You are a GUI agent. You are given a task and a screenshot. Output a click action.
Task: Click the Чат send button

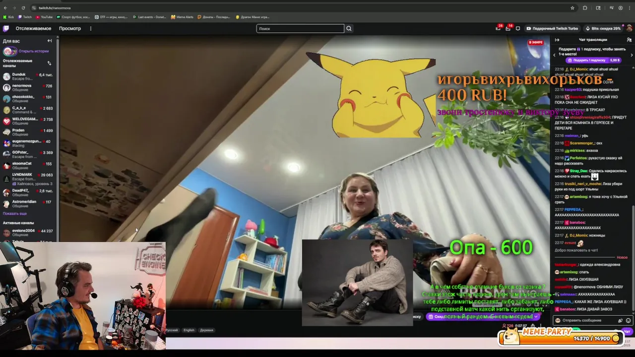coord(627,331)
